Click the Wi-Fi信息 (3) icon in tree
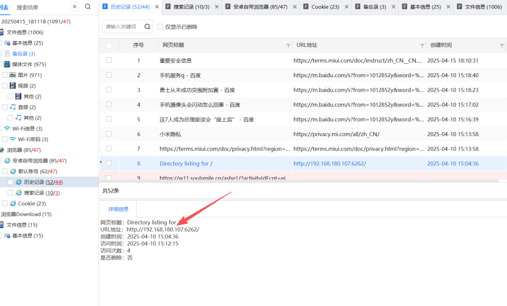507x306 pixels. [x=7, y=129]
